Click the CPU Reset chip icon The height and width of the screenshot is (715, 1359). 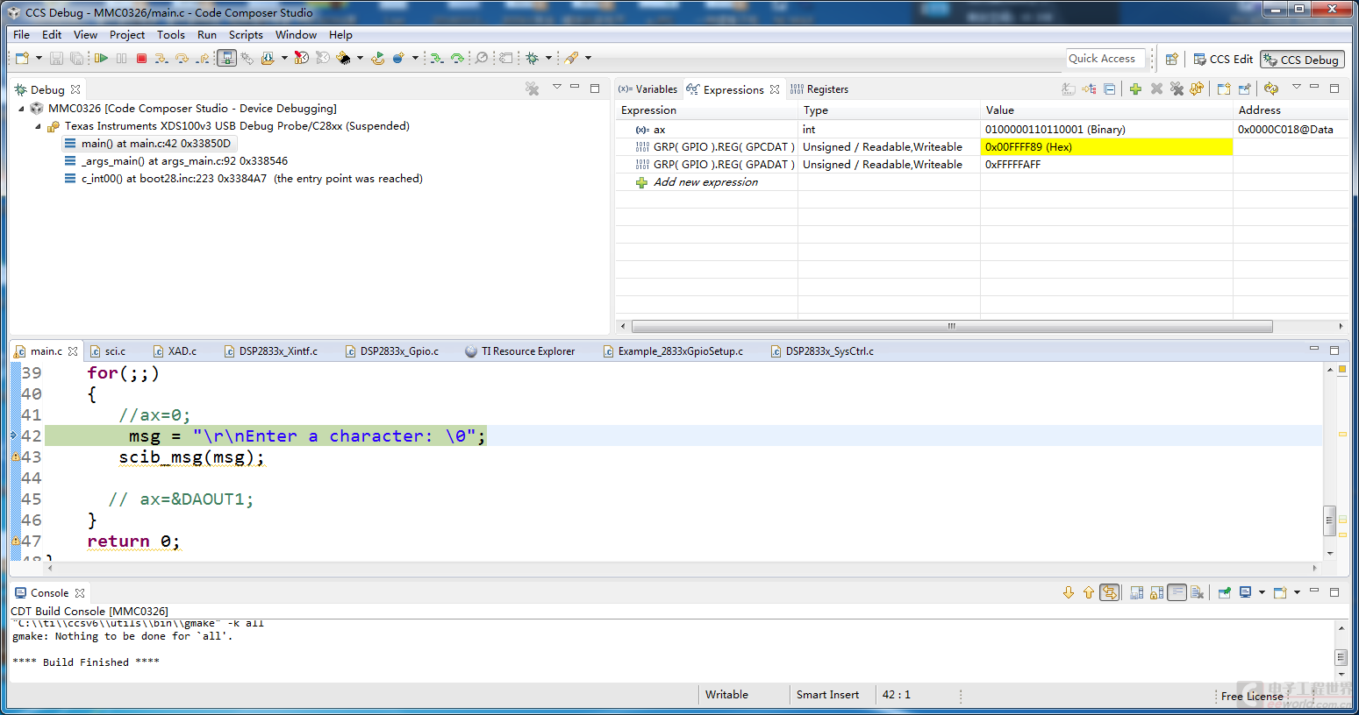point(343,58)
